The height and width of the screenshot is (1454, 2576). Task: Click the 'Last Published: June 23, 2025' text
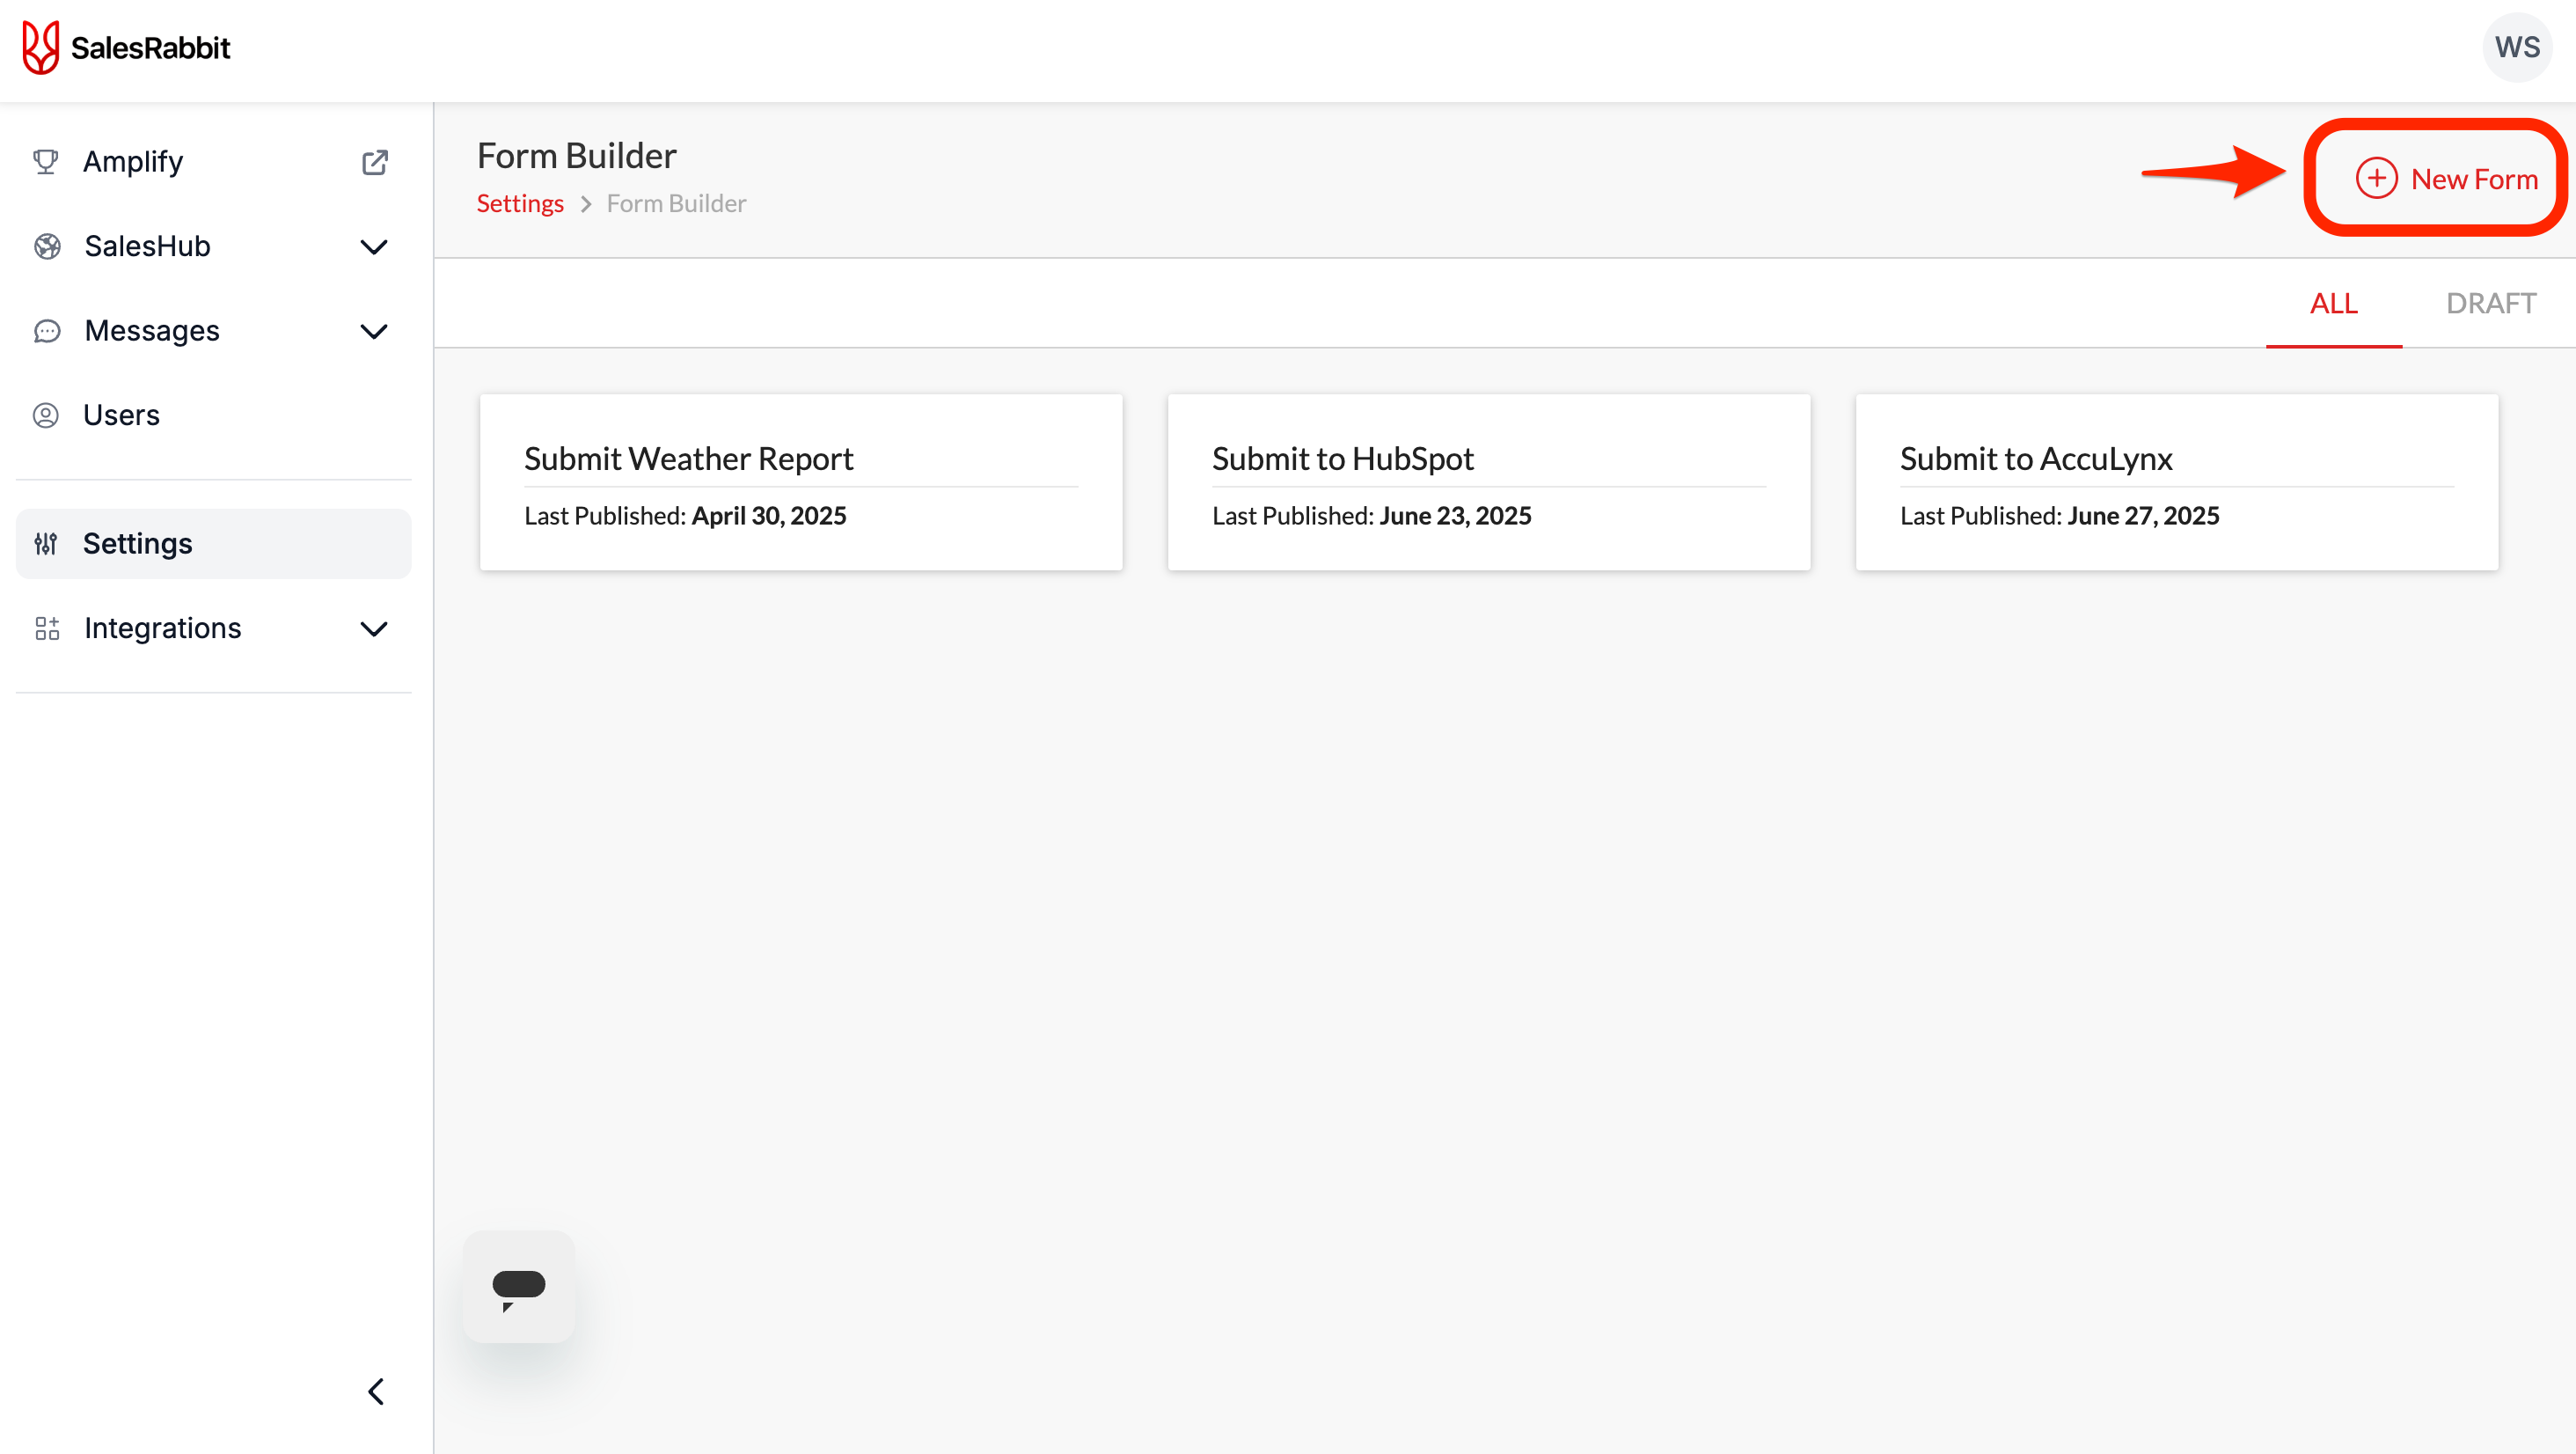click(x=1372, y=516)
